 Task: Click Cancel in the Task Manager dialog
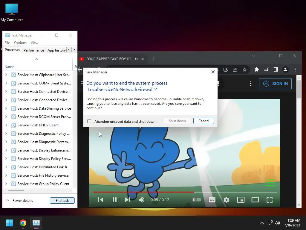point(204,121)
